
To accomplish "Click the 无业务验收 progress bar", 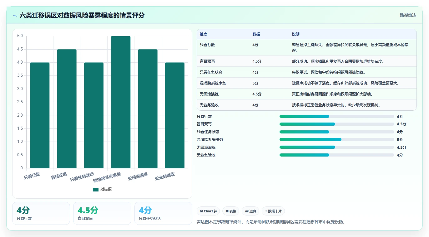I will click(x=337, y=155).
